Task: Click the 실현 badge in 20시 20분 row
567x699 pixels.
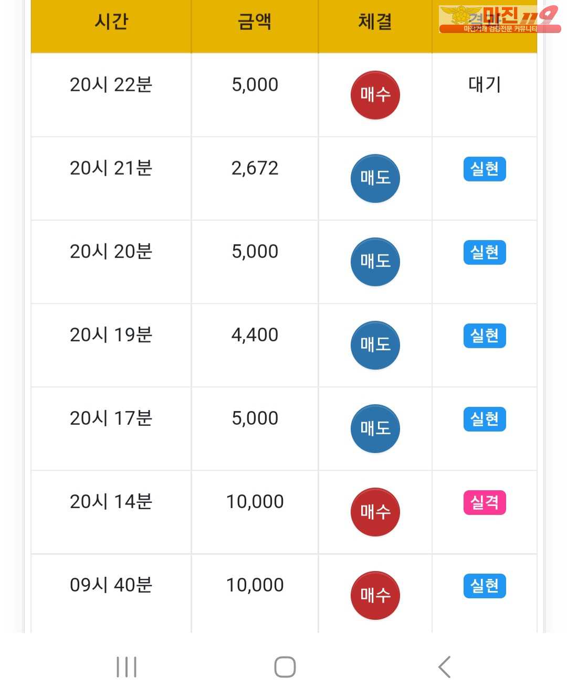Action: tap(485, 252)
